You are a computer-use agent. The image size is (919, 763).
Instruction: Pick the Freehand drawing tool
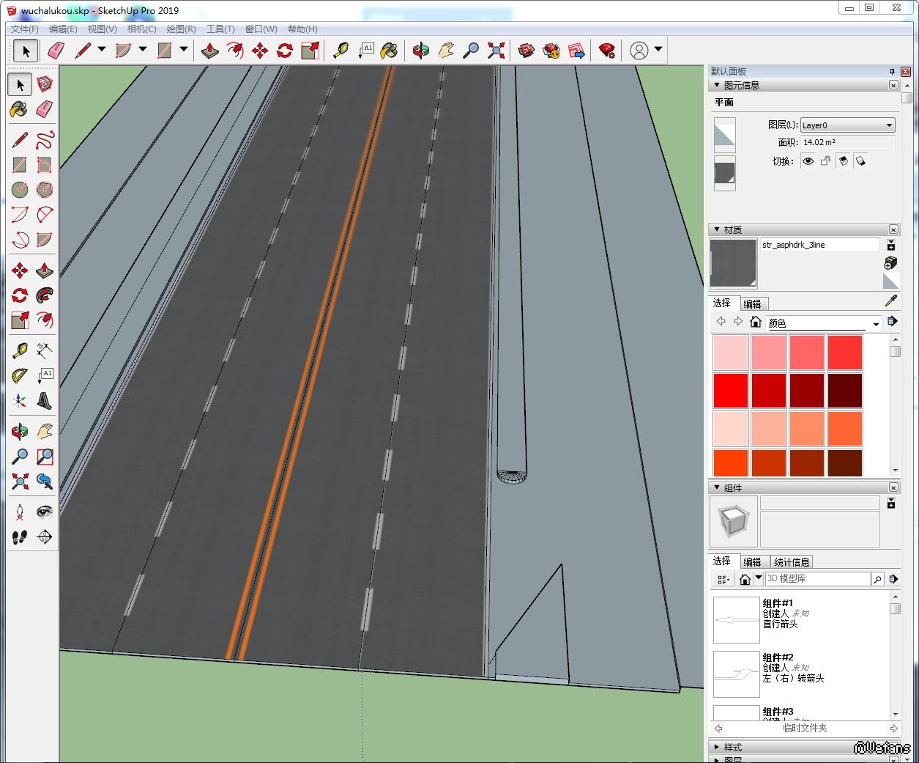click(x=45, y=140)
